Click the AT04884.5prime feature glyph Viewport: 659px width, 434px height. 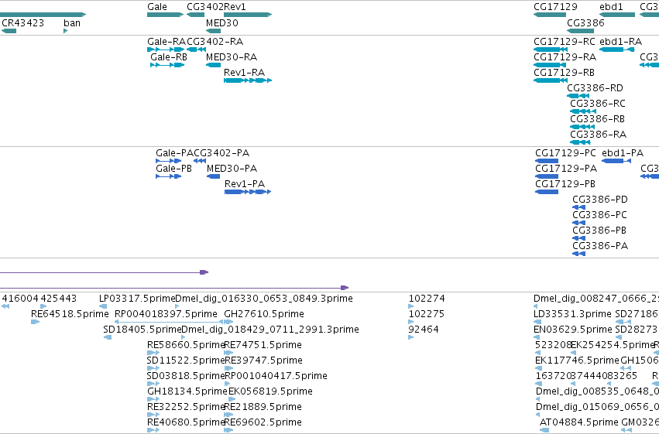point(544,431)
